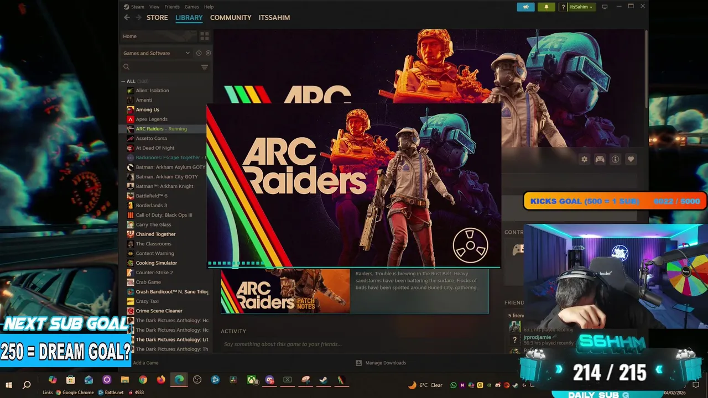The width and height of the screenshot is (708, 398).
Task: Open ARC Raiders manage settings gear
Action: pos(584,159)
